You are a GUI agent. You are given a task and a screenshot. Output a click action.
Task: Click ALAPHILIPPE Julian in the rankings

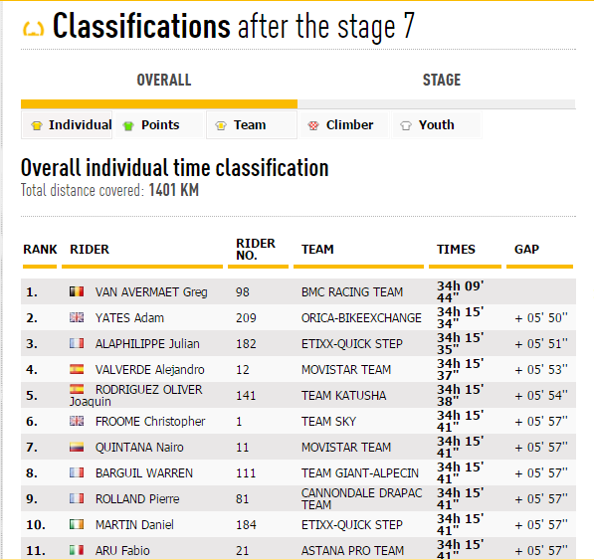pyautogui.click(x=147, y=344)
